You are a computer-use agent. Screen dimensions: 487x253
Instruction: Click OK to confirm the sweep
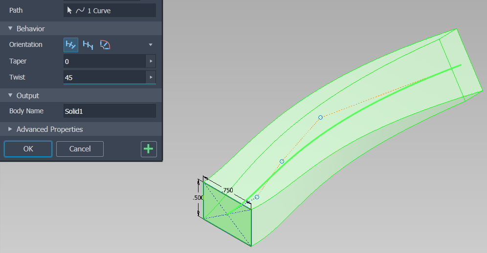tap(28, 149)
